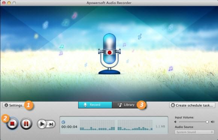This screenshot has height=140, width=218.
Task: Switch to the Record tab
Action: 95,105
